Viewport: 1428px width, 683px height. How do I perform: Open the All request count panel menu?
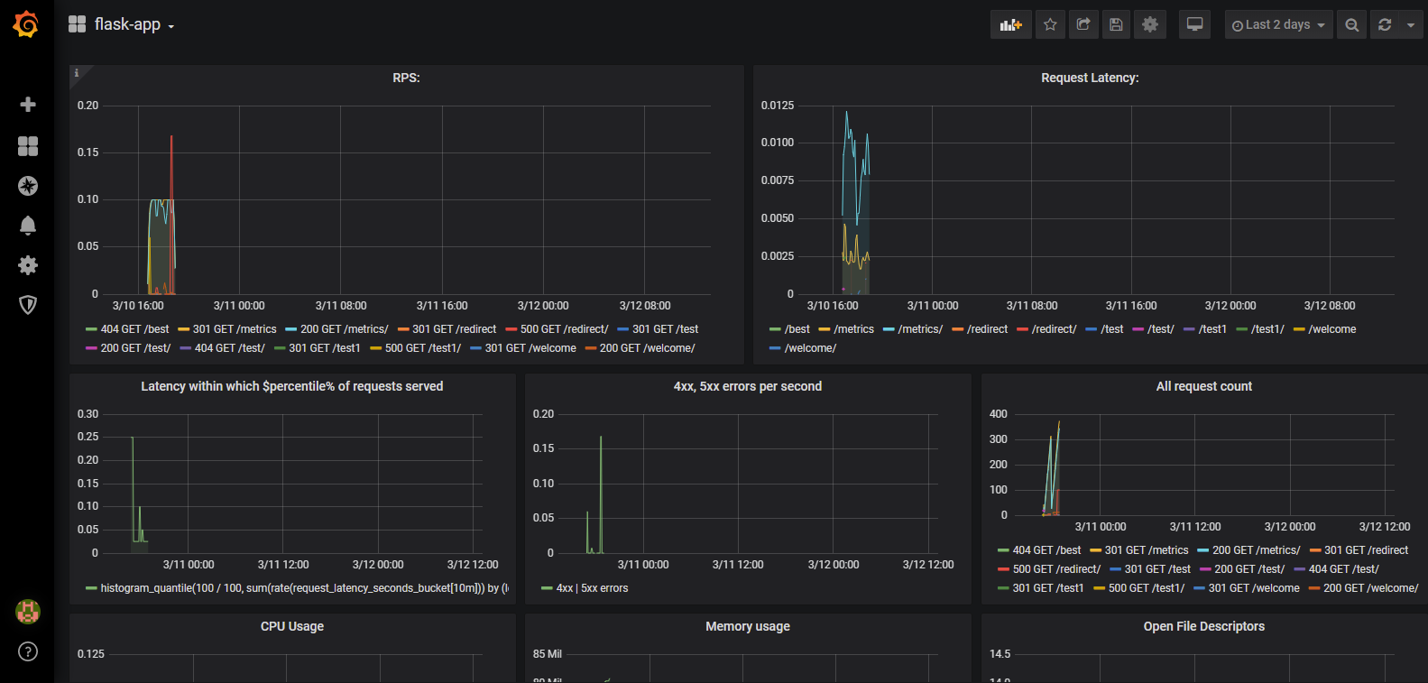point(1204,386)
